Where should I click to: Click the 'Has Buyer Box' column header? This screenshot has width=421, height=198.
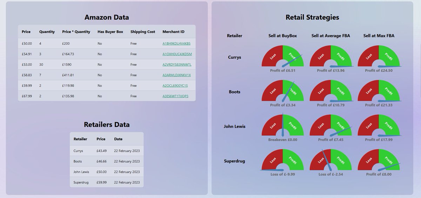[111, 31]
